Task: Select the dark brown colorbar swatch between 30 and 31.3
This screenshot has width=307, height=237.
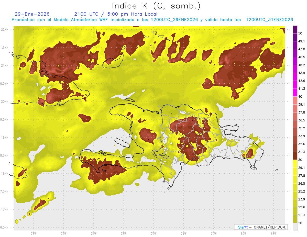Action: (295, 156)
